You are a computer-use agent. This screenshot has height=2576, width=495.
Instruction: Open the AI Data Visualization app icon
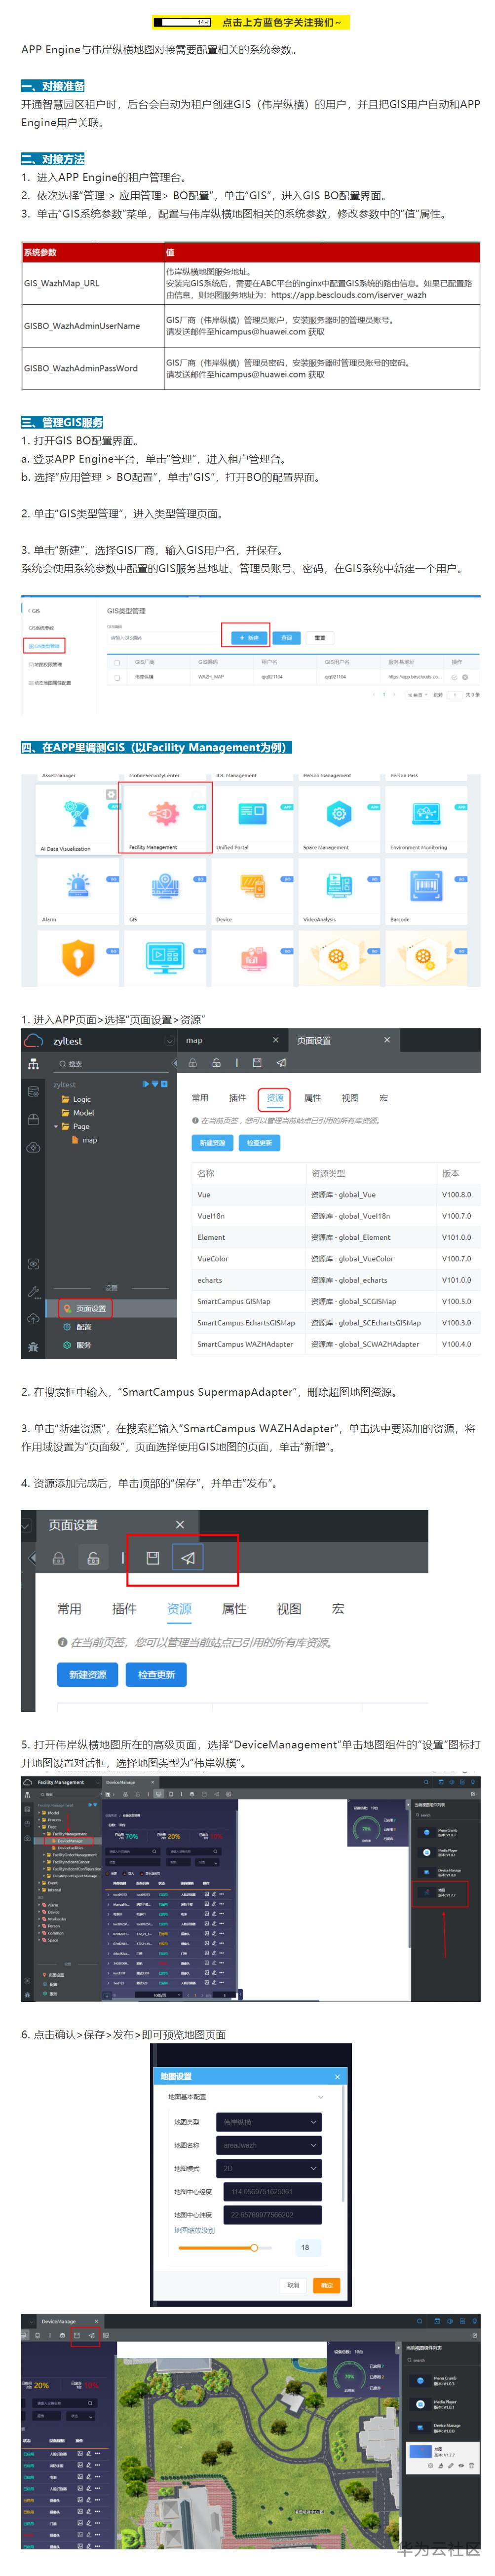tap(77, 814)
